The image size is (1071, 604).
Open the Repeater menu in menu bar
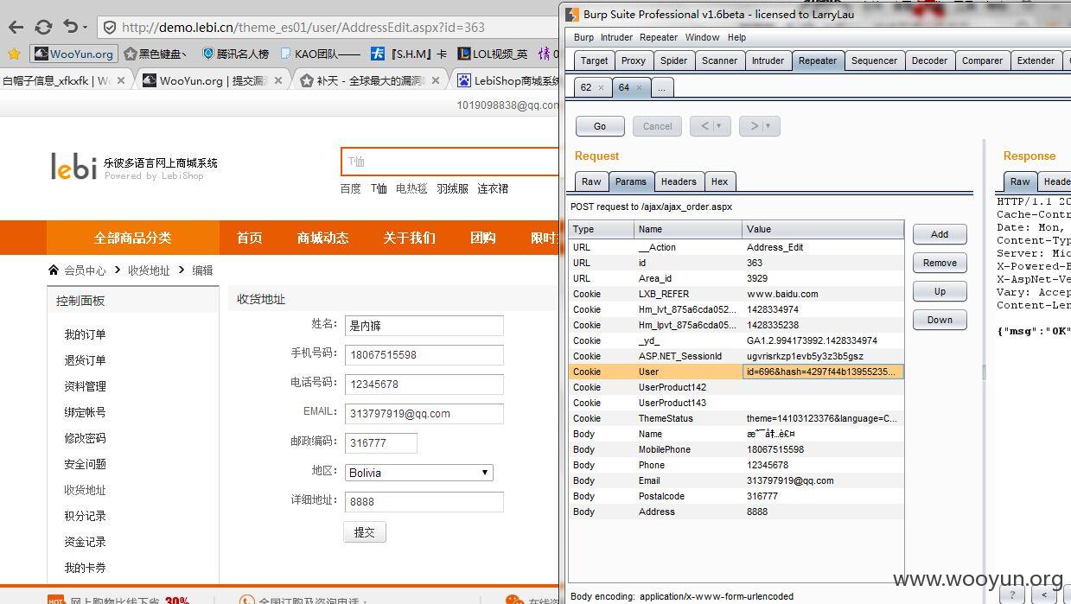point(659,37)
